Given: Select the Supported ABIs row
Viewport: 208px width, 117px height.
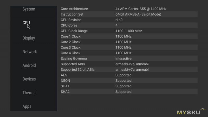Looking at the screenshot, I should 129,64.
